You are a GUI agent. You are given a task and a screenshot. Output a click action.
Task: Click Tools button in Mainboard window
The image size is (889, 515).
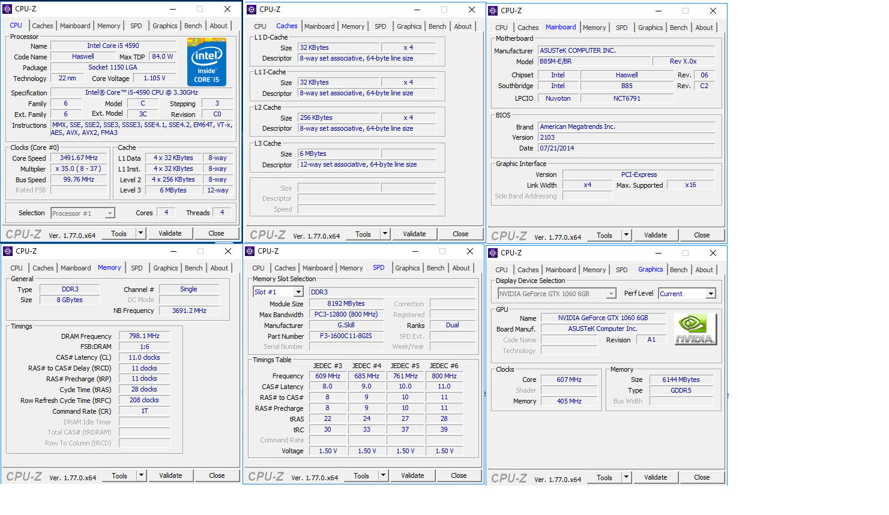(x=604, y=236)
